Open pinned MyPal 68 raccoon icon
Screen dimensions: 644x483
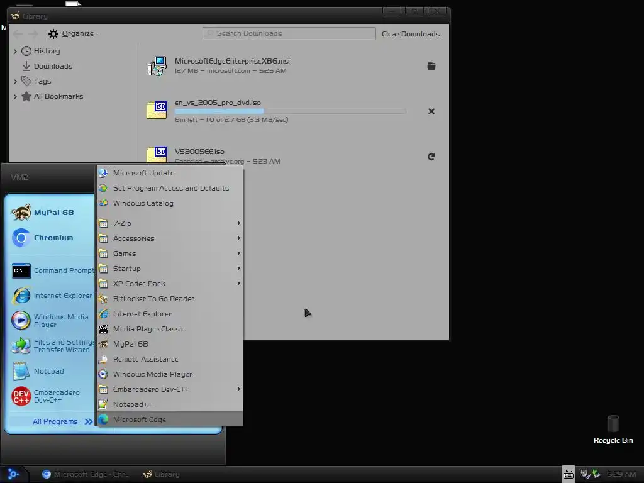click(21, 213)
